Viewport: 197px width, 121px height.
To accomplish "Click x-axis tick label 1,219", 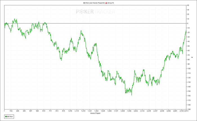I will tap(83, 111).
